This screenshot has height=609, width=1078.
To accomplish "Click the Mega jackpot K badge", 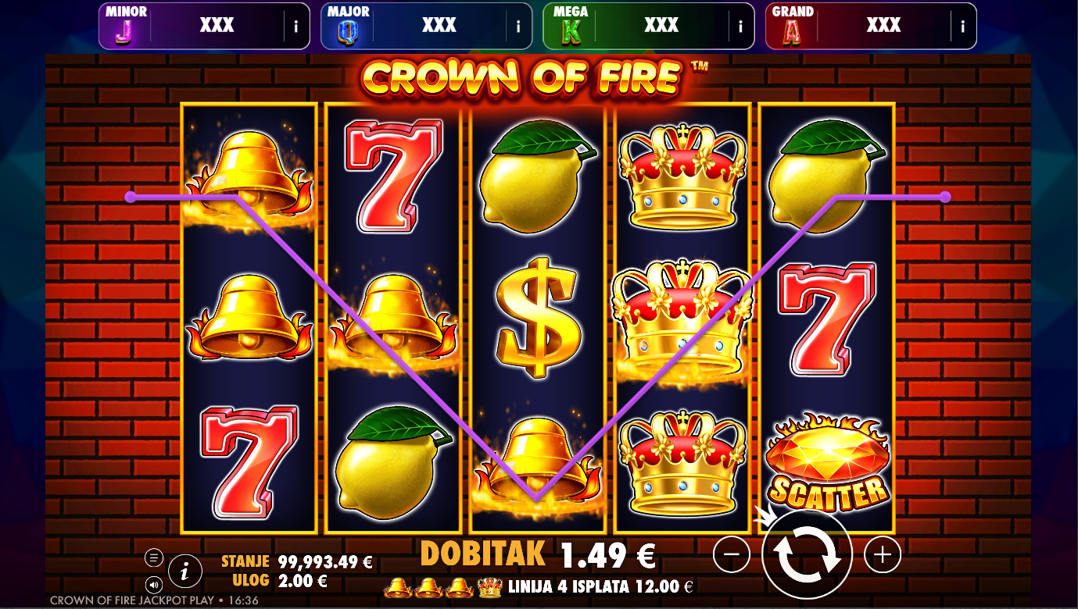I will click(x=570, y=27).
